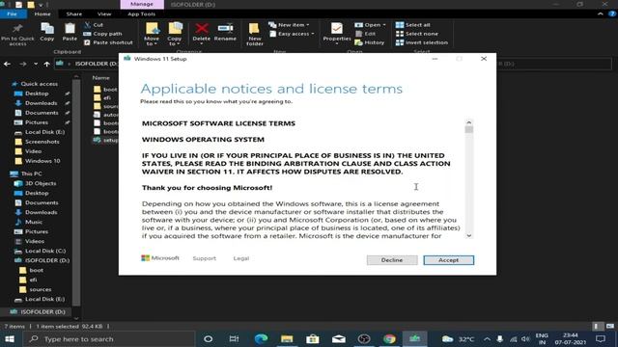Open the New item dropdown
Image resolution: width=618 pixels, height=347 pixels.
(x=289, y=25)
